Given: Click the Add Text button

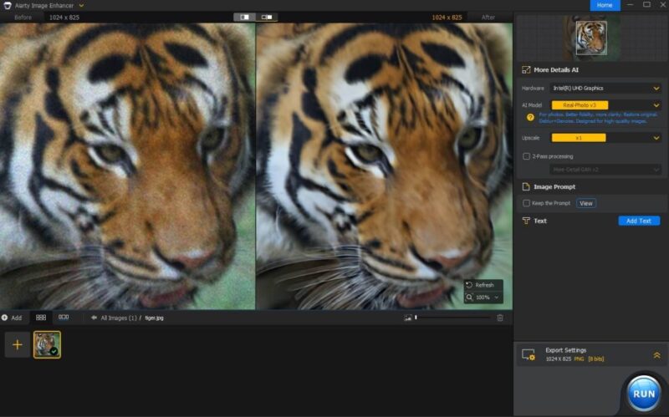Looking at the screenshot, I should pos(639,221).
